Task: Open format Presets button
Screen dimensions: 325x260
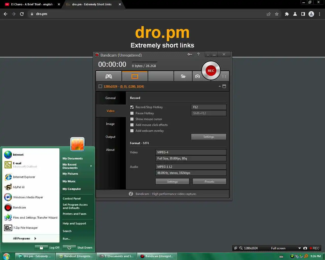Action: [x=209, y=182]
